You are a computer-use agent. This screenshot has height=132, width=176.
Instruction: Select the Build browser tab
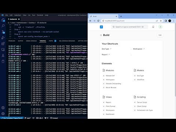pos(103,16)
